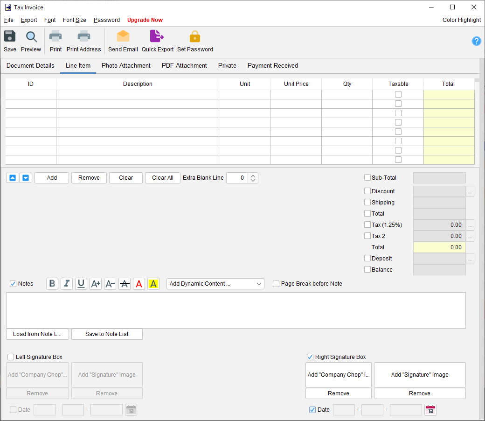This screenshot has height=421, width=485.
Task: Click into the Notes text area
Action: point(236,310)
